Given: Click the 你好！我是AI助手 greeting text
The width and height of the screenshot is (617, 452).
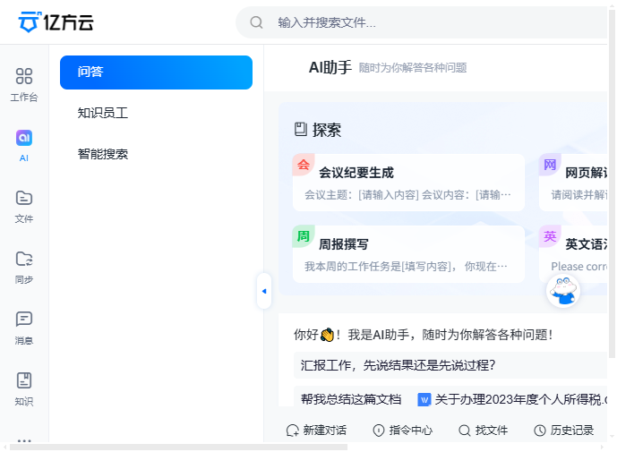Looking at the screenshot, I should (x=424, y=335).
